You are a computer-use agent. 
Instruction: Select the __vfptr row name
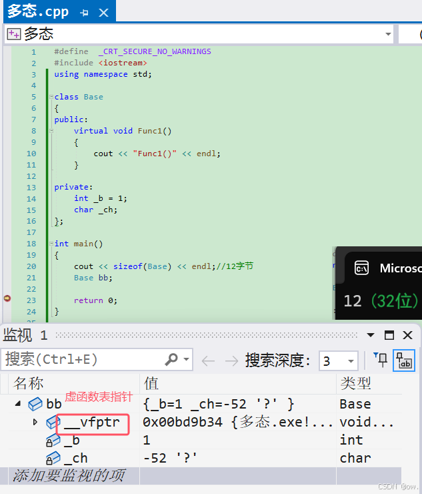(92, 422)
